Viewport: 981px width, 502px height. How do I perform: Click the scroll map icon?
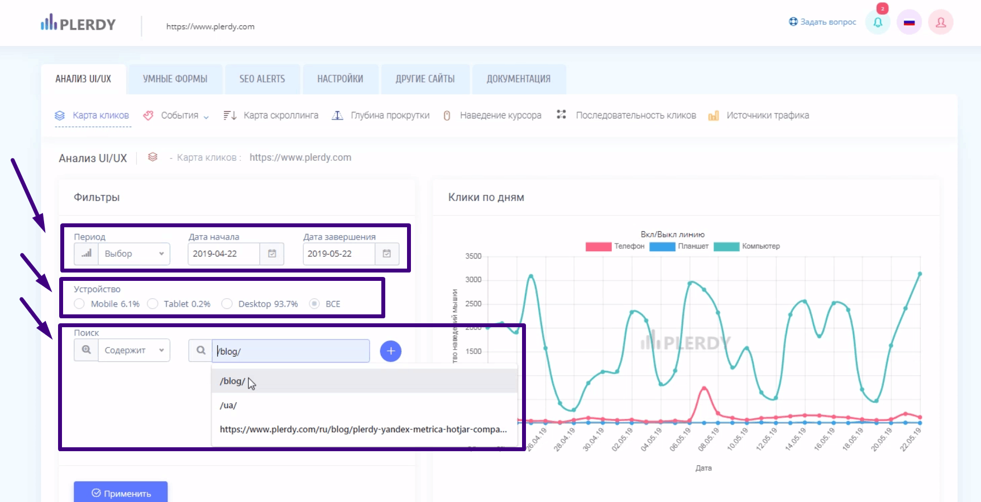click(x=229, y=116)
